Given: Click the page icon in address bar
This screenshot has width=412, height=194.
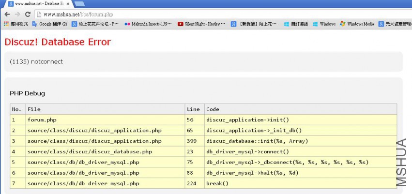Looking at the screenshot, I should (x=39, y=15).
